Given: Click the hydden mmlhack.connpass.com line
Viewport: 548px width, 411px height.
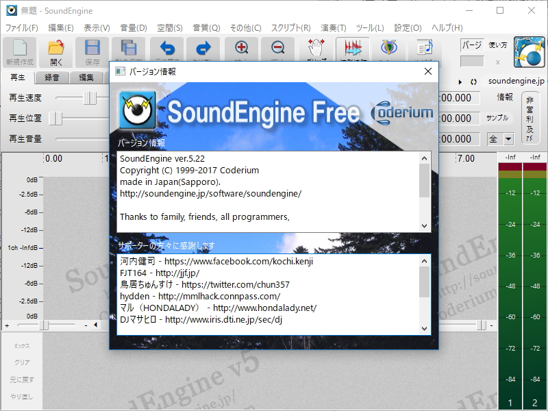Looking at the screenshot, I should point(200,296).
